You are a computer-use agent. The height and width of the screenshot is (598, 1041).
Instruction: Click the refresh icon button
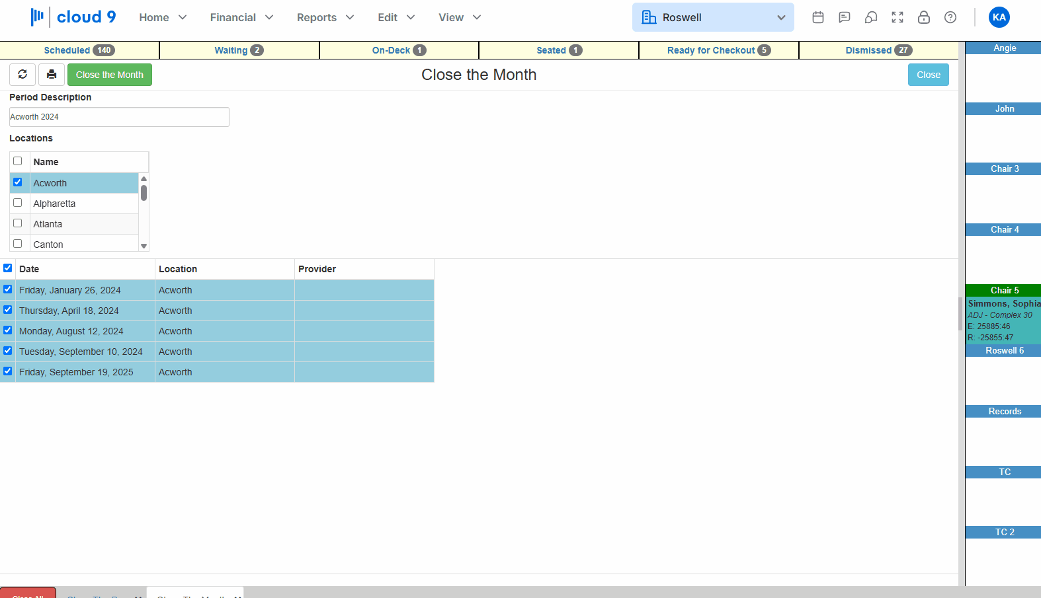pos(22,75)
